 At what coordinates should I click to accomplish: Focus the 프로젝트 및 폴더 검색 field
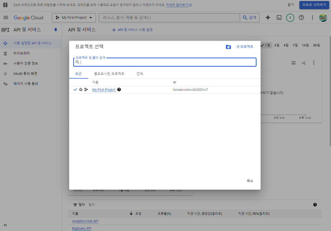165,62
